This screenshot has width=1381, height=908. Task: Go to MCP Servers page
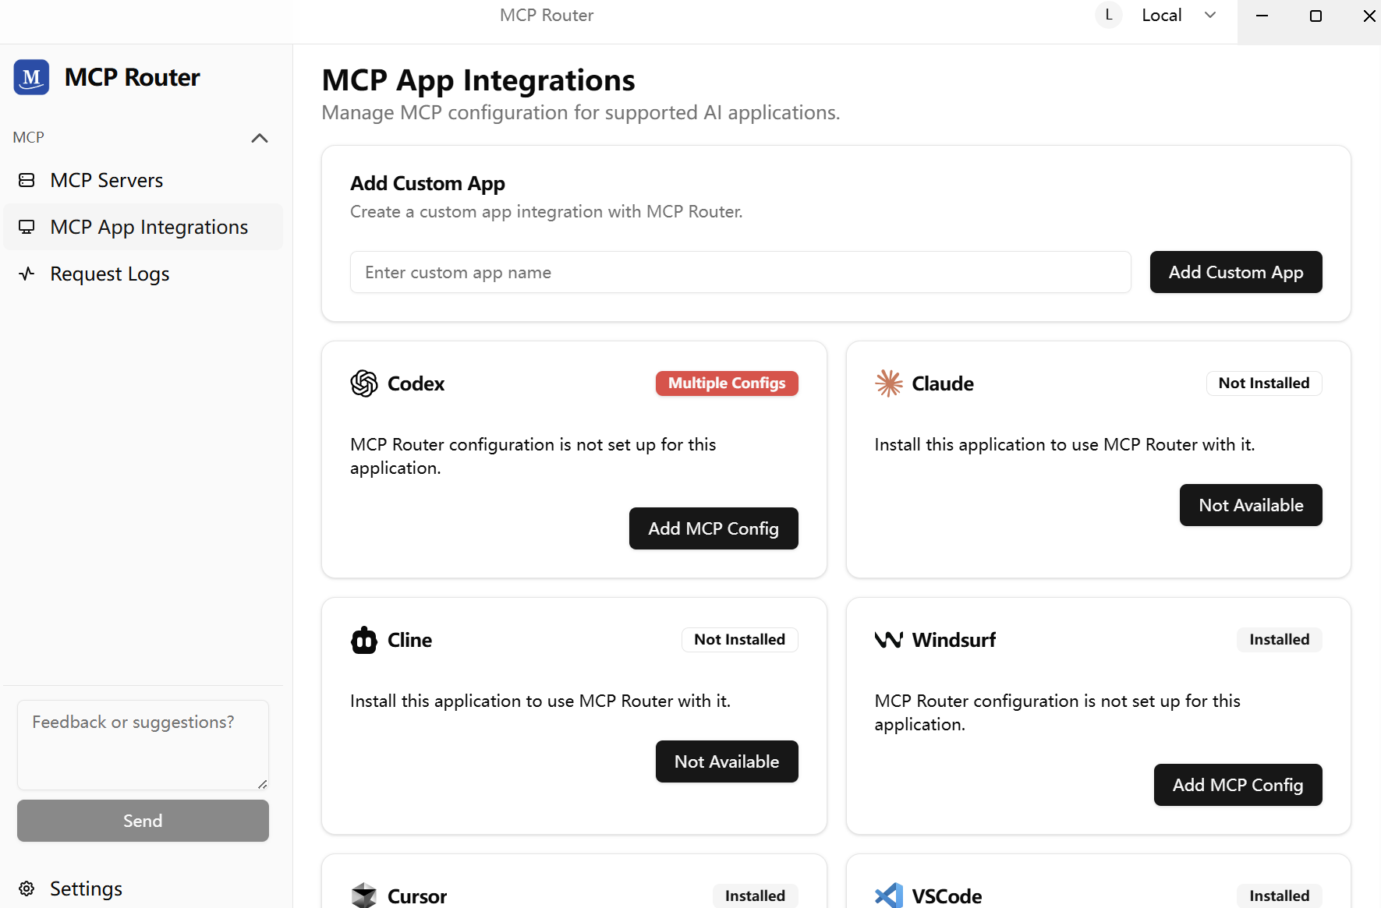107,180
